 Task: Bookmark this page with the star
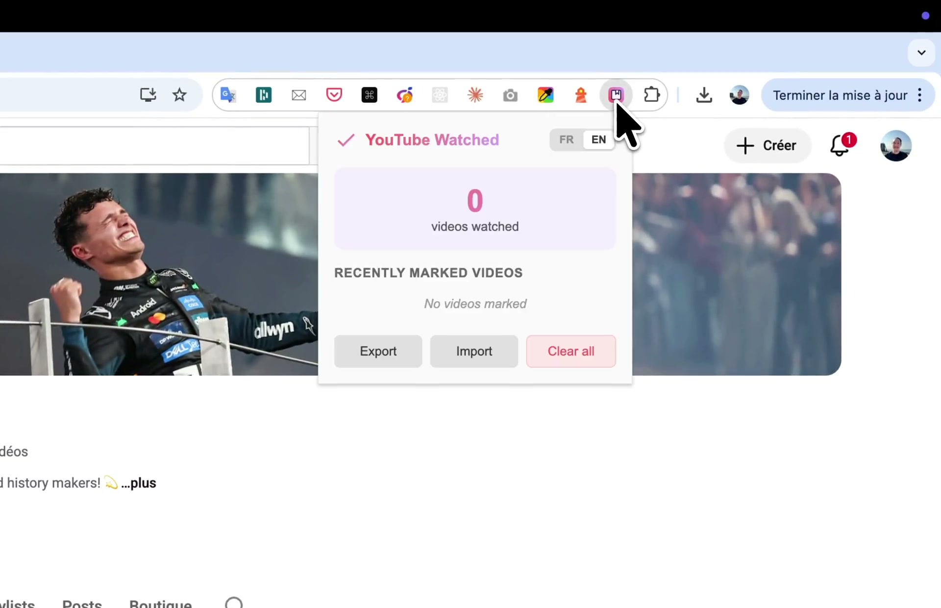[179, 95]
